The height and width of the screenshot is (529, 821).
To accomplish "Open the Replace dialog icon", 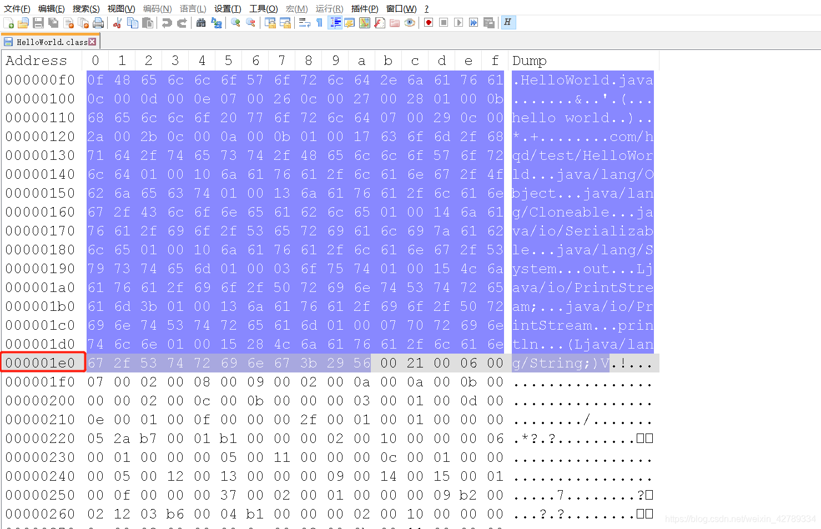I will coord(216,23).
